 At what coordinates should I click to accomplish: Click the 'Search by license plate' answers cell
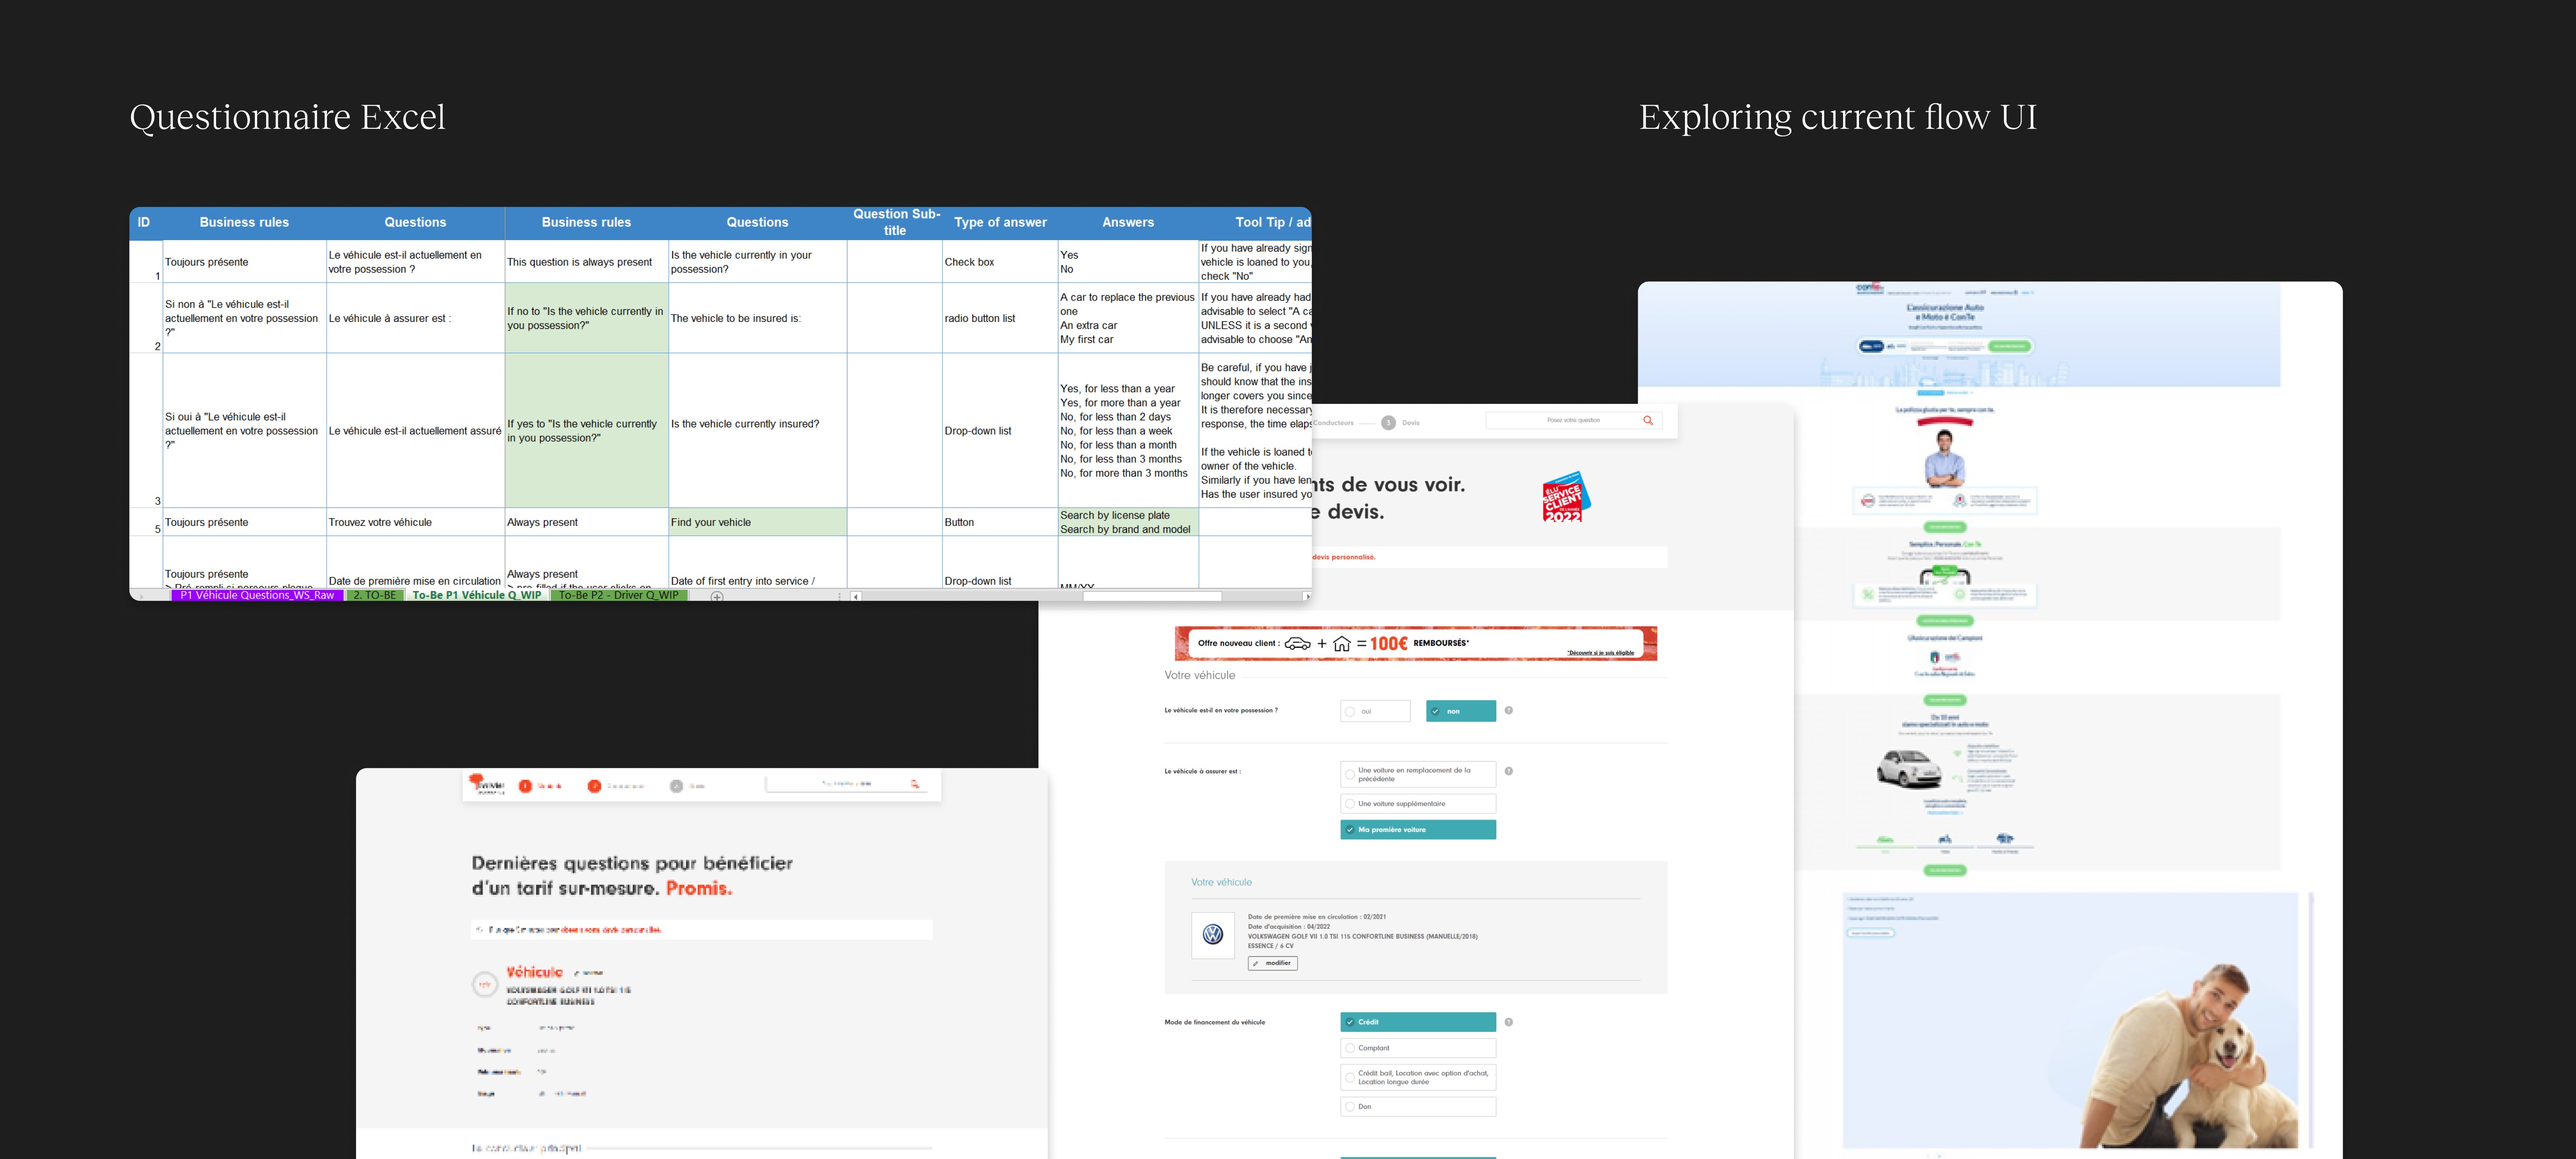(x=1128, y=522)
